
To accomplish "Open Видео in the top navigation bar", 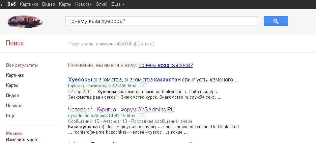I will 49,4.
